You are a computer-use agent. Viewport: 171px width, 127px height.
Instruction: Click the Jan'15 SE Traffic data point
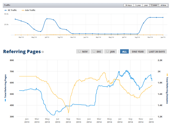(x=163, y=17)
